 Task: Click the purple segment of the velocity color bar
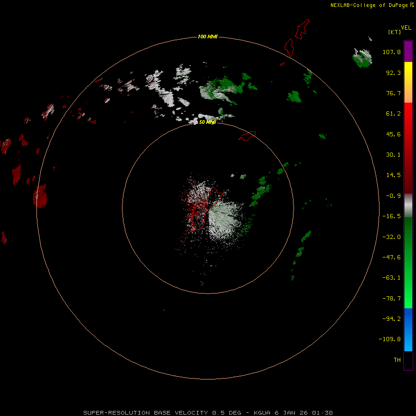pyautogui.click(x=408, y=51)
